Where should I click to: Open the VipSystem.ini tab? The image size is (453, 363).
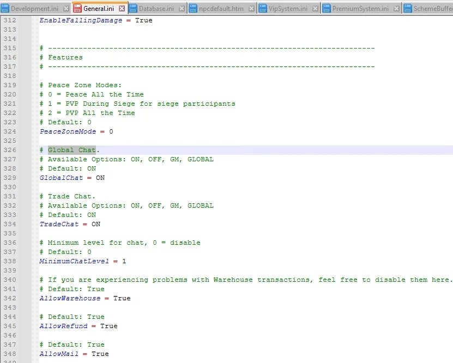click(288, 9)
